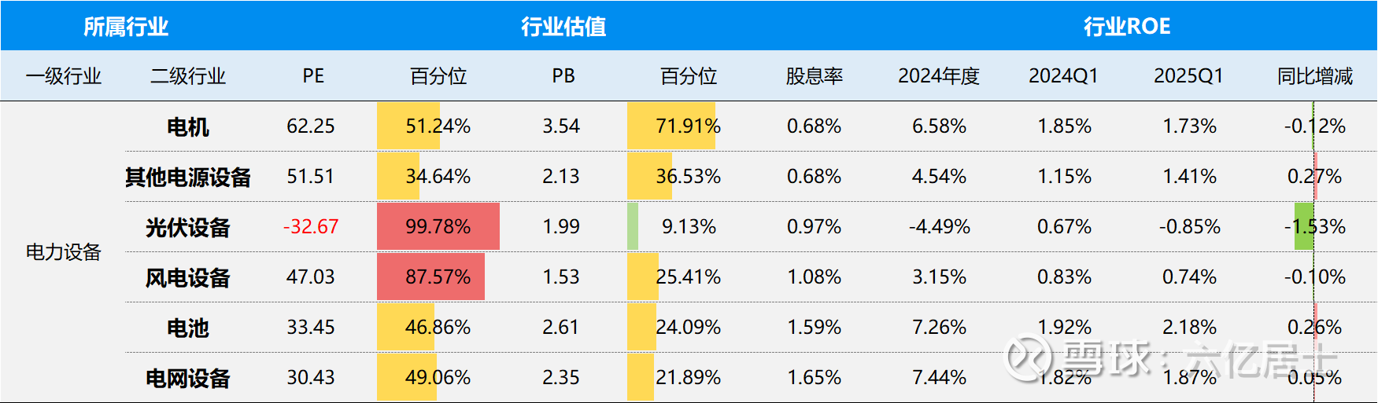The height and width of the screenshot is (403, 1378).
Task: Select the 行业估值 header cell
Action: point(563,27)
